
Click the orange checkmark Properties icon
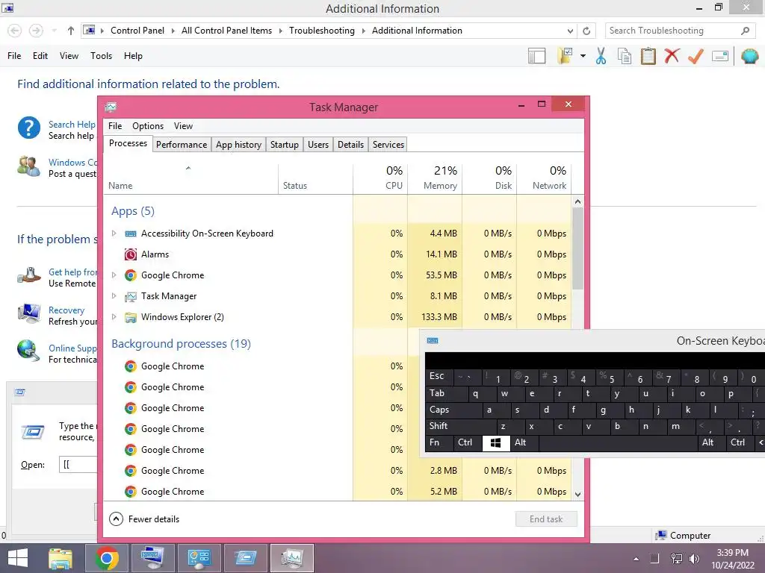(696, 56)
